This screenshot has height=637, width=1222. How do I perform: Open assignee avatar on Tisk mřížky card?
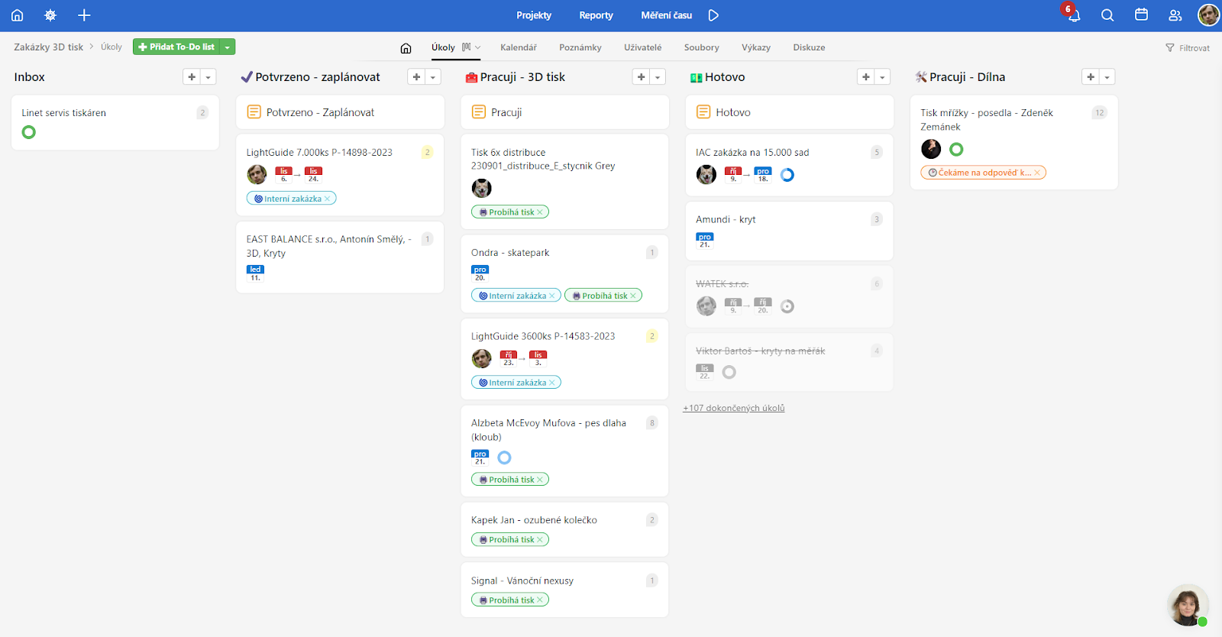[930, 149]
